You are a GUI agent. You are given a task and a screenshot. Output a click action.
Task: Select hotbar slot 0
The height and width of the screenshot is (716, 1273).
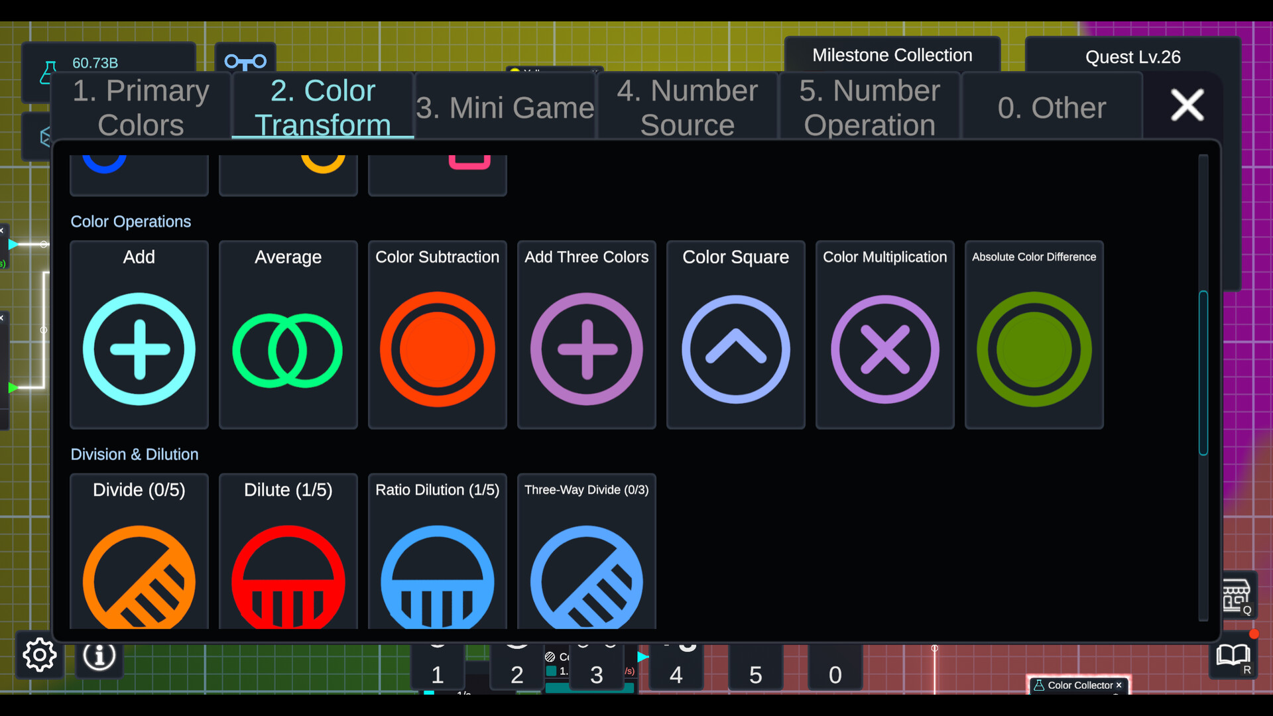click(x=835, y=668)
